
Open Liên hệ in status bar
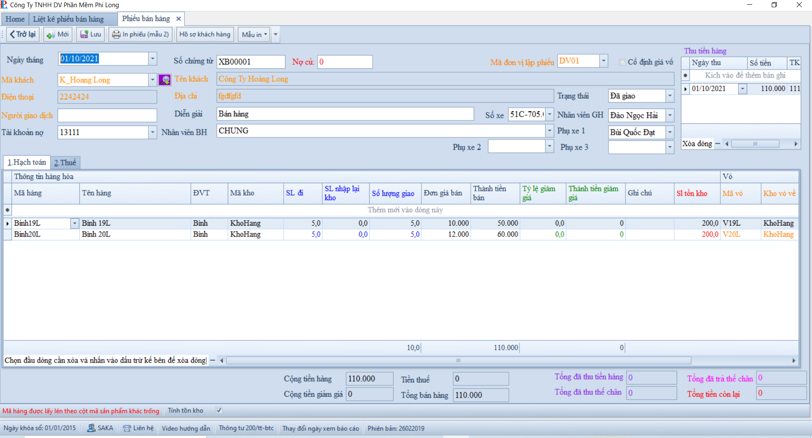pyautogui.click(x=138, y=428)
